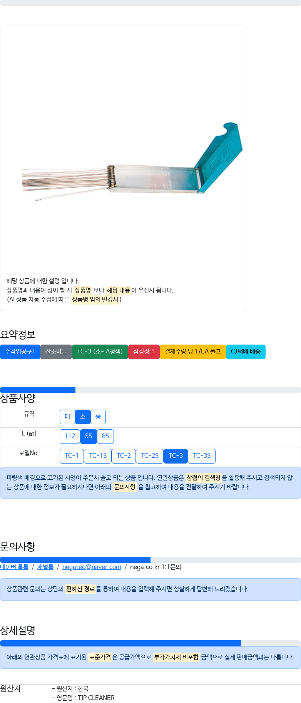This screenshot has height=703, width=301.
Task: Click the 산소바늘 gray tag
Action: tap(56, 351)
